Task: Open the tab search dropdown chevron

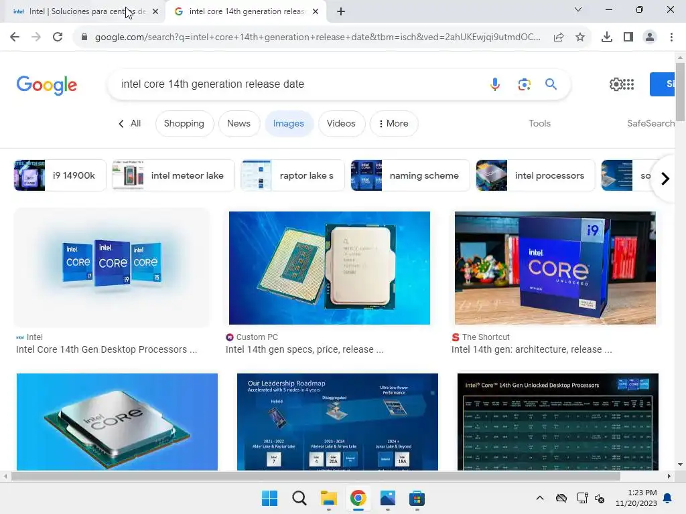Action: coord(578,9)
